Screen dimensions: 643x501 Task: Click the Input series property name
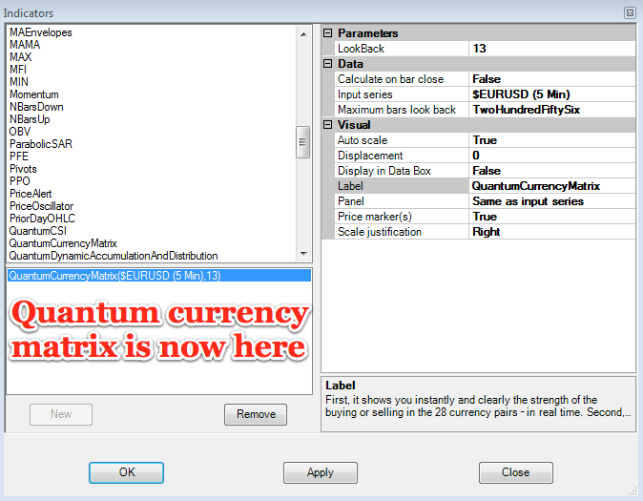coord(365,94)
